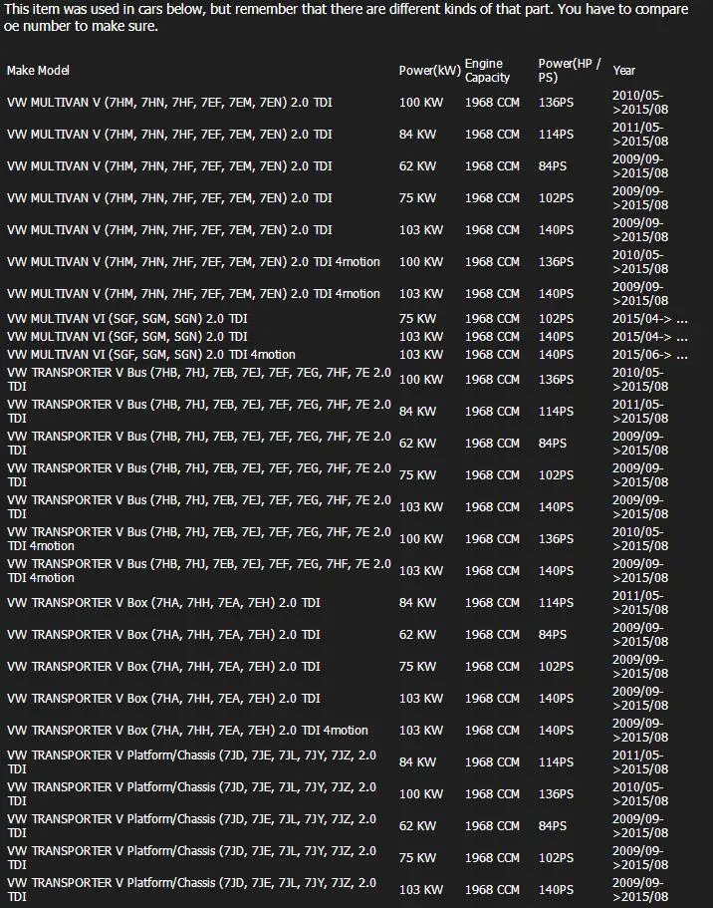The image size is (713, 908).
Task: Click the "2015/06-> ..." year cell
Action: tap(650, 355)
